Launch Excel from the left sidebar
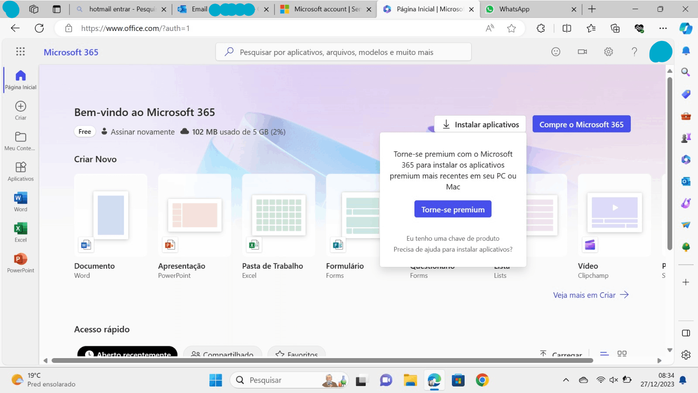This screenshot has height=393, width=698. tap(21, 232)
